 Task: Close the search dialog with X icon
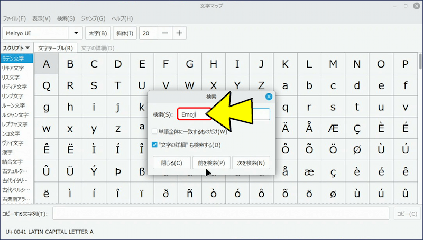point(269,97)
